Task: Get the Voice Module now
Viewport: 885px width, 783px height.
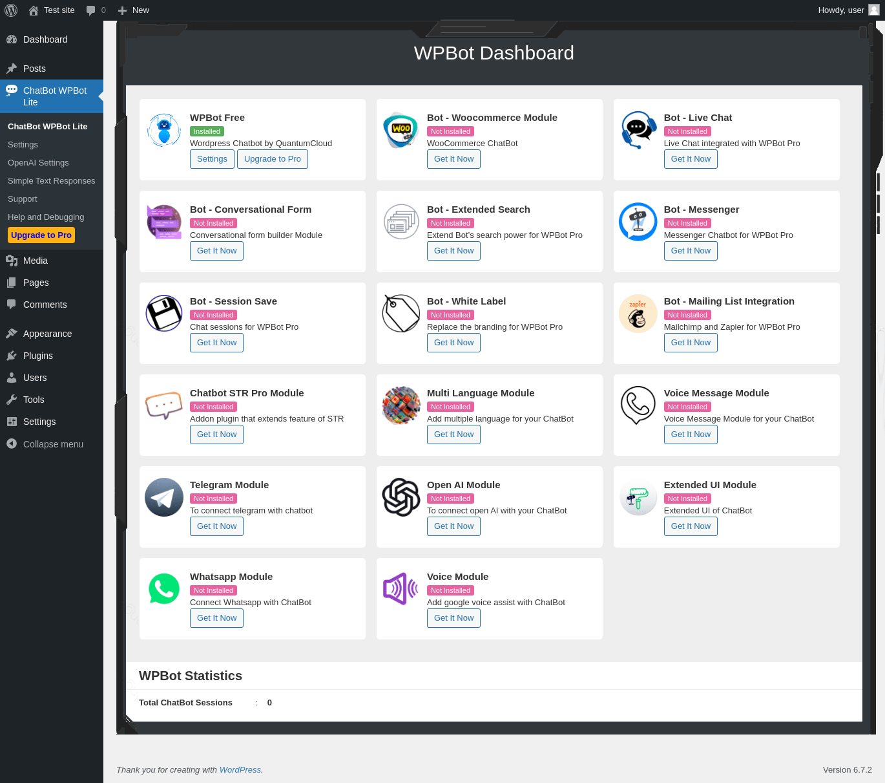Action: point(453,618)
